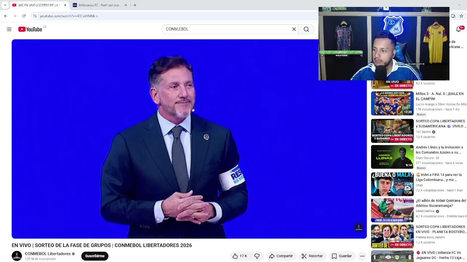Subscribe with the Suscribirme button
467x262 pixels.
coord(95,256)
